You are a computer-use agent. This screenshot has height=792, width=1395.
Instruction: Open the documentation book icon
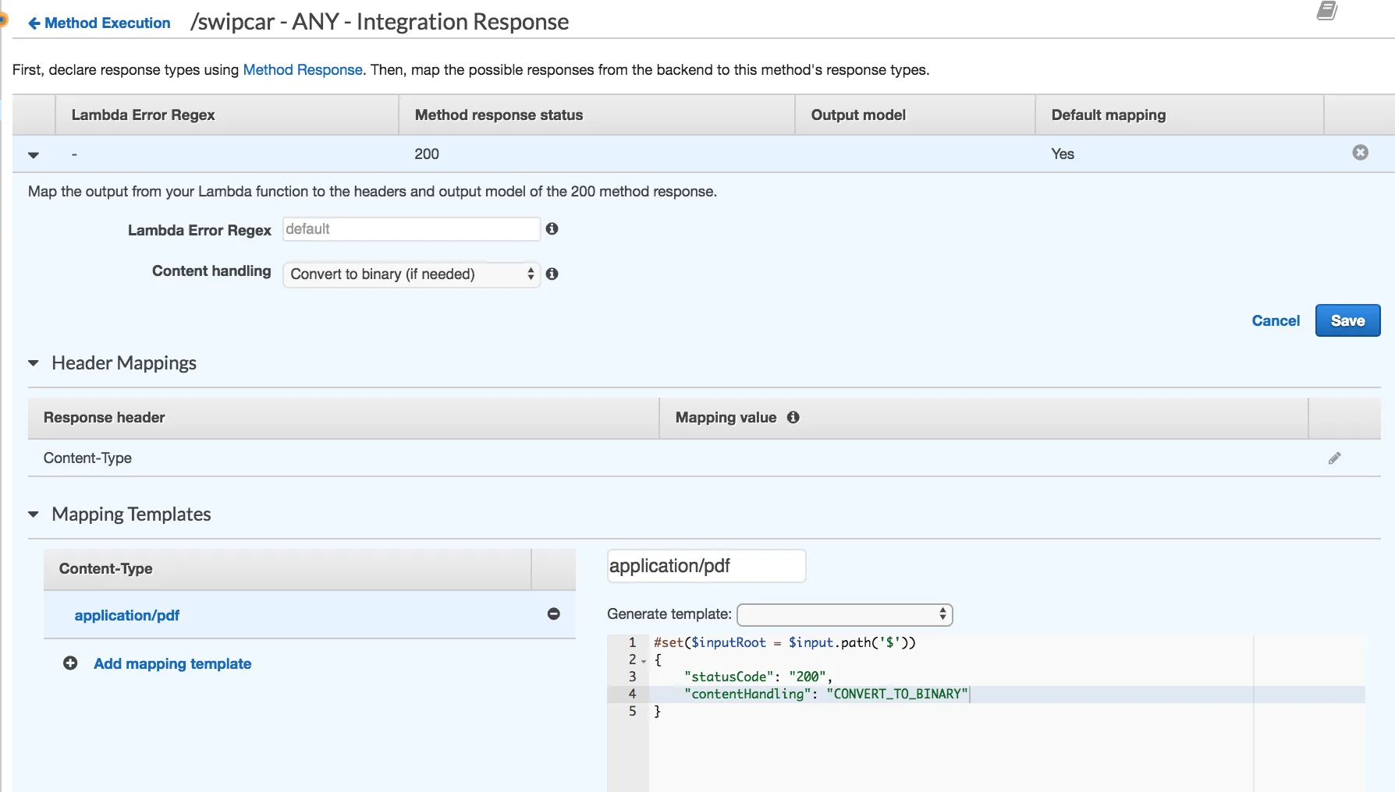[1326, 11]
